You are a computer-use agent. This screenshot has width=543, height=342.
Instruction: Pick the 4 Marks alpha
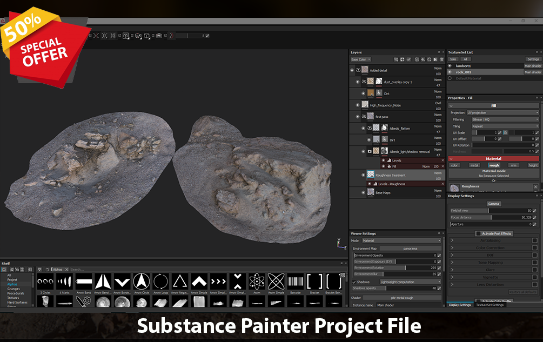(x=64, y=281)
